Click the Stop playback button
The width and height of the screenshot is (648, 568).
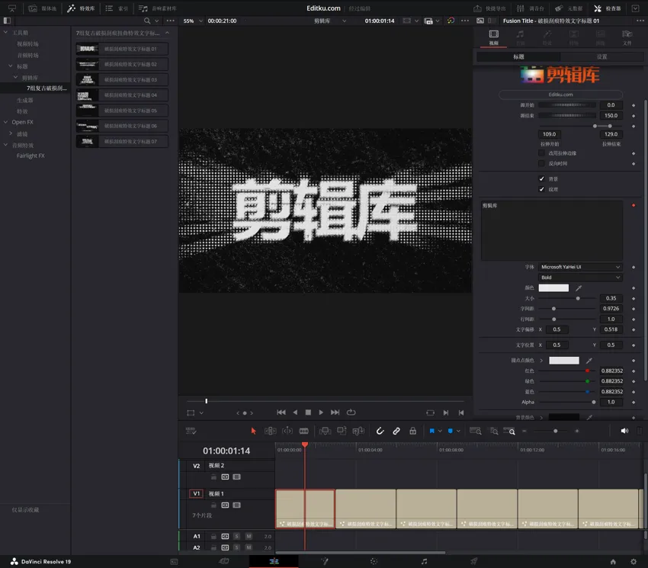[x=308, y=412]
